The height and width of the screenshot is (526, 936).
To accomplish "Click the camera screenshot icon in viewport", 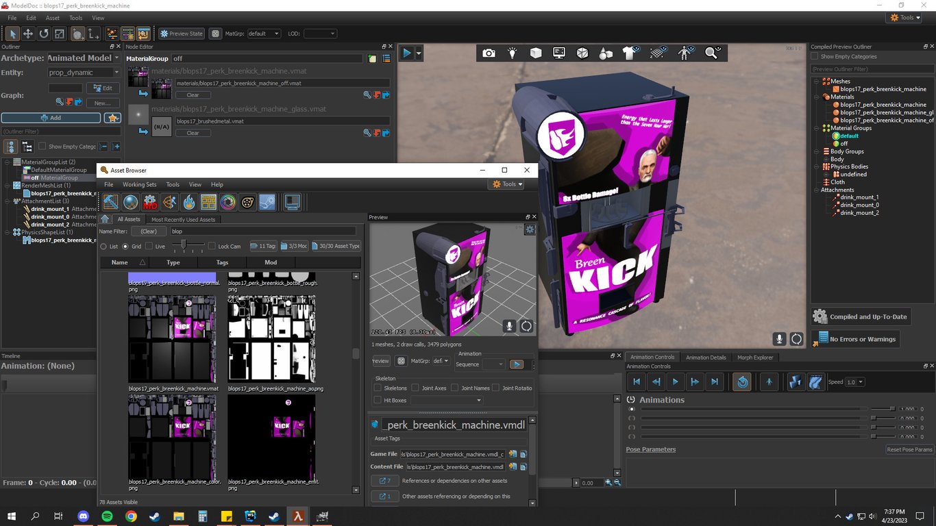I will coord(489,53).
